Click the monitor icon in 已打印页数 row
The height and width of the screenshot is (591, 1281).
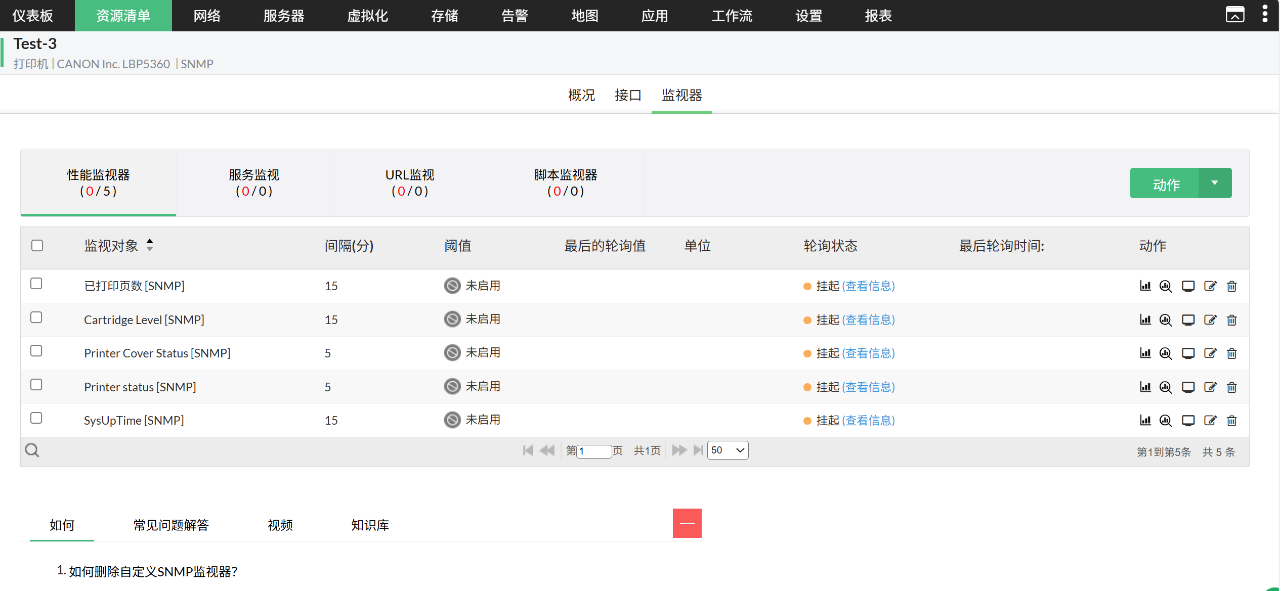pos(1188,286)
